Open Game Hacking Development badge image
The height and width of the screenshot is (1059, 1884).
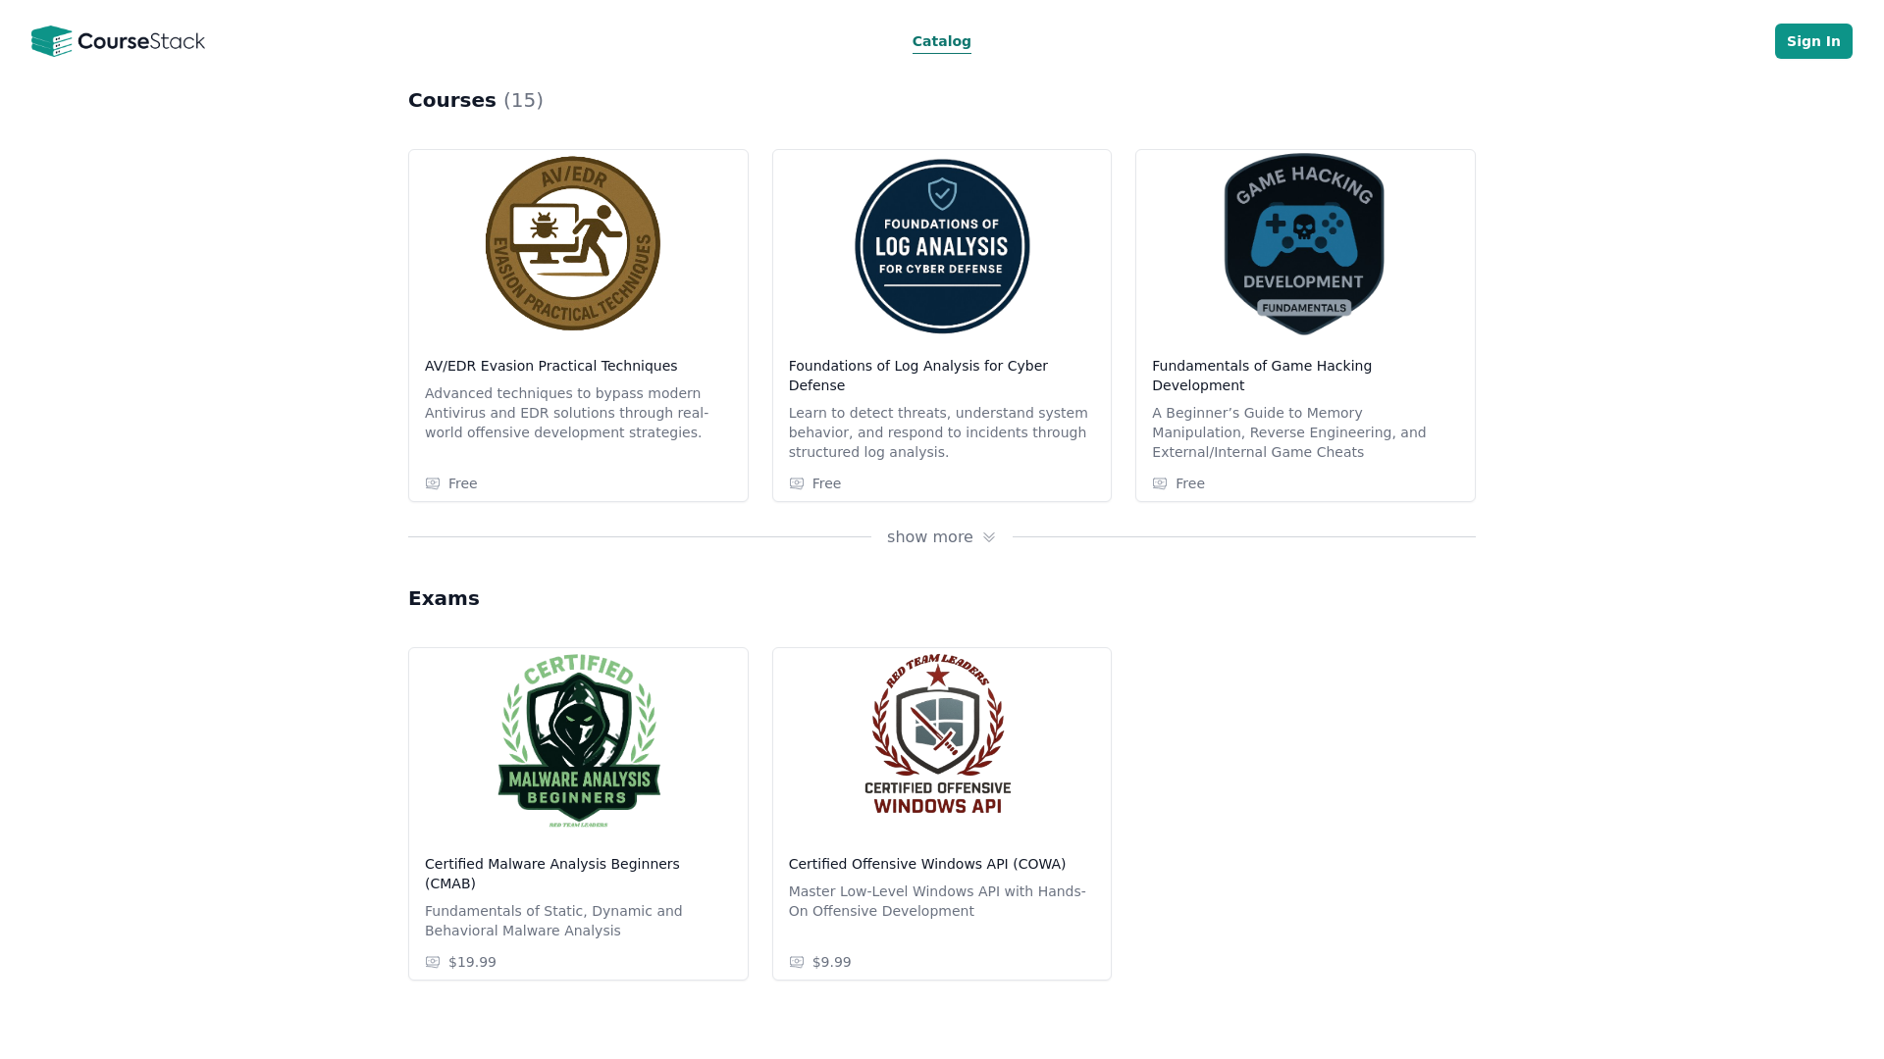pos(1304,244)
